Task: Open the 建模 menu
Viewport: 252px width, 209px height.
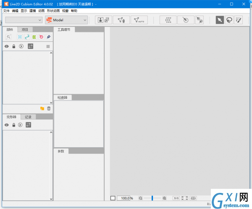Action: click(x=33, y=11)
